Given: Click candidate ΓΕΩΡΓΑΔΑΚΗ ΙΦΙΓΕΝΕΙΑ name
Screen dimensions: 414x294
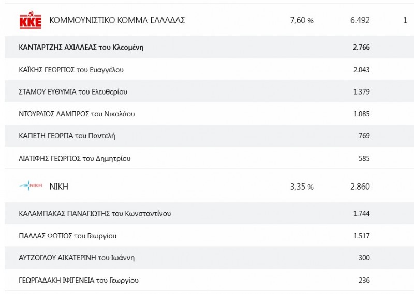Looking at the screenshot, I should [78, 280].
